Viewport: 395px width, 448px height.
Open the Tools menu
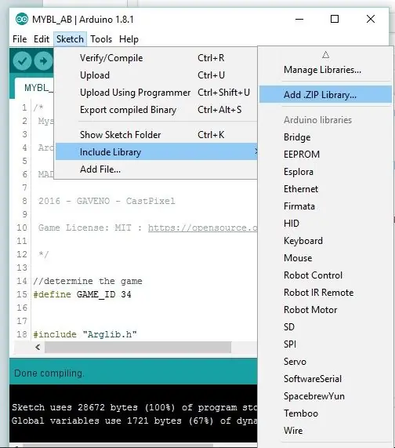(x=101, y=39)
